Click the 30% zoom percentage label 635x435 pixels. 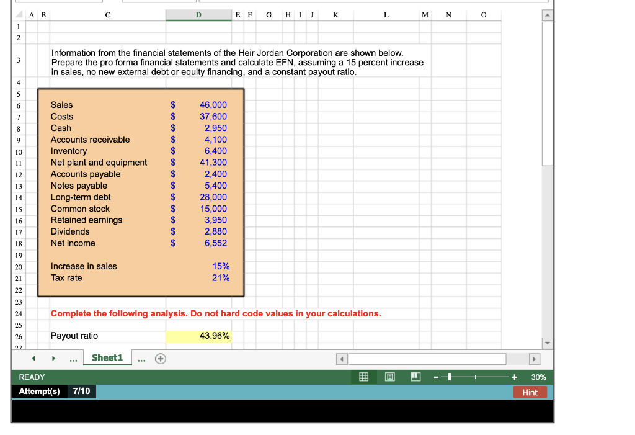pyautogui.click(x=538, y=377)
